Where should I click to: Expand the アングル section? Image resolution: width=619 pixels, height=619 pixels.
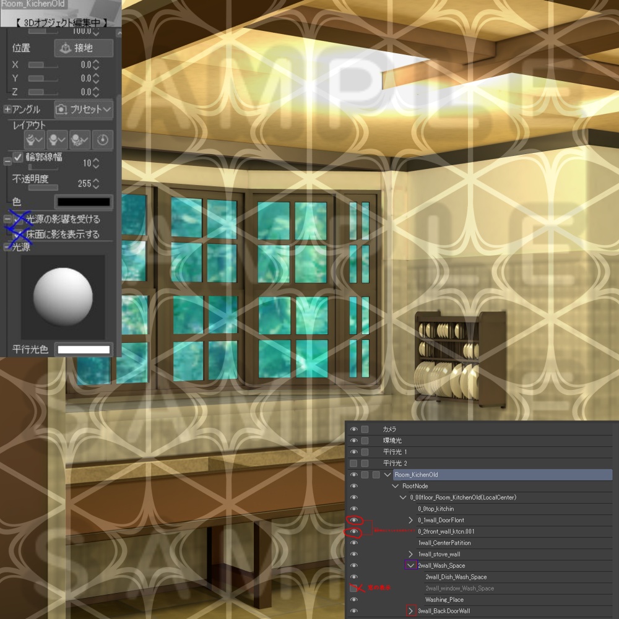pyautogui.click(x=7, y=110)
